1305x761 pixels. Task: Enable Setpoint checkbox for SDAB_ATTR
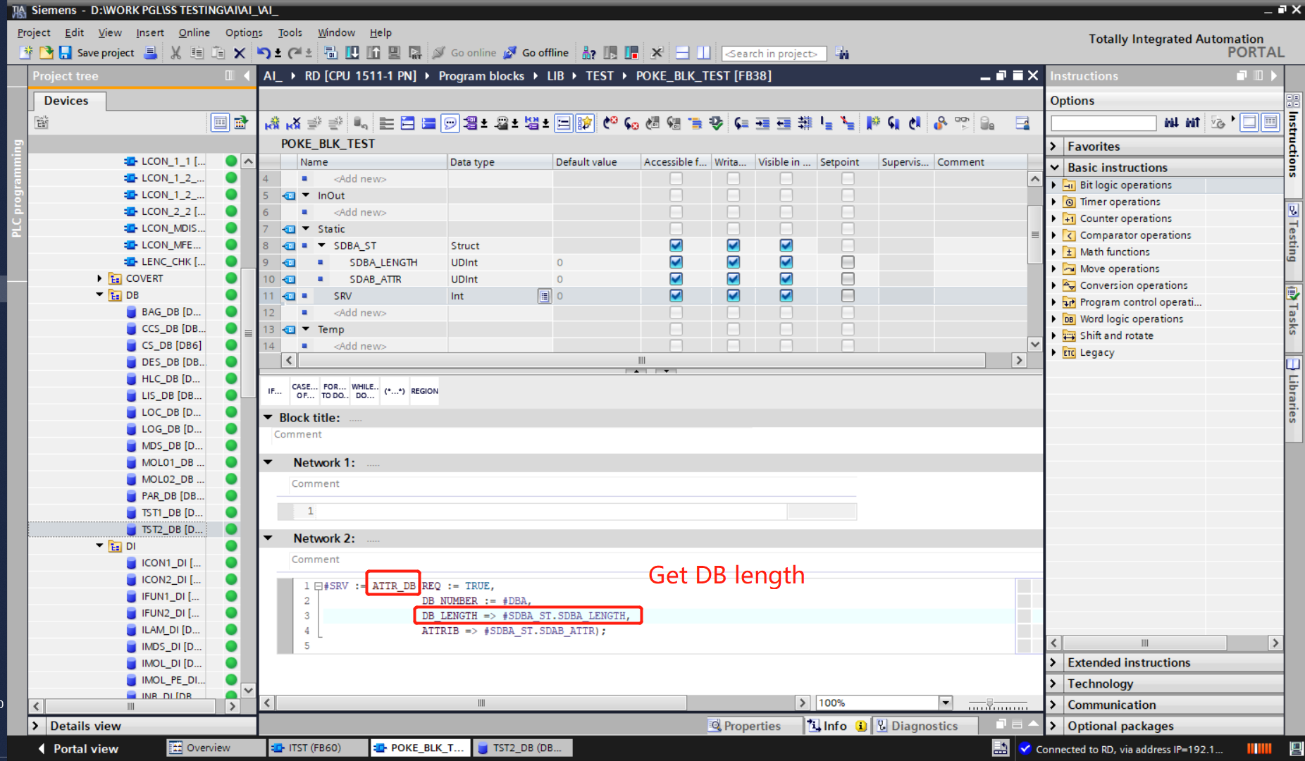click(x=848, y=279)
